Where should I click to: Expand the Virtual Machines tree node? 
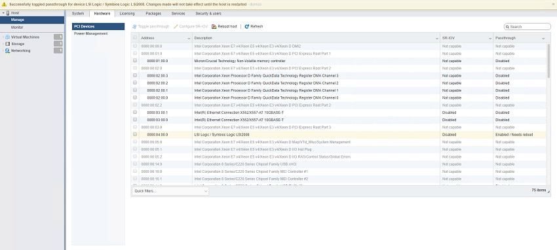click(x=3, y=37)
